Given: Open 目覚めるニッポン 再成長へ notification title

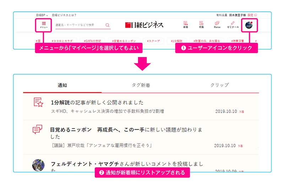Looking at the screenshot, I should click(x=126, y=133).
